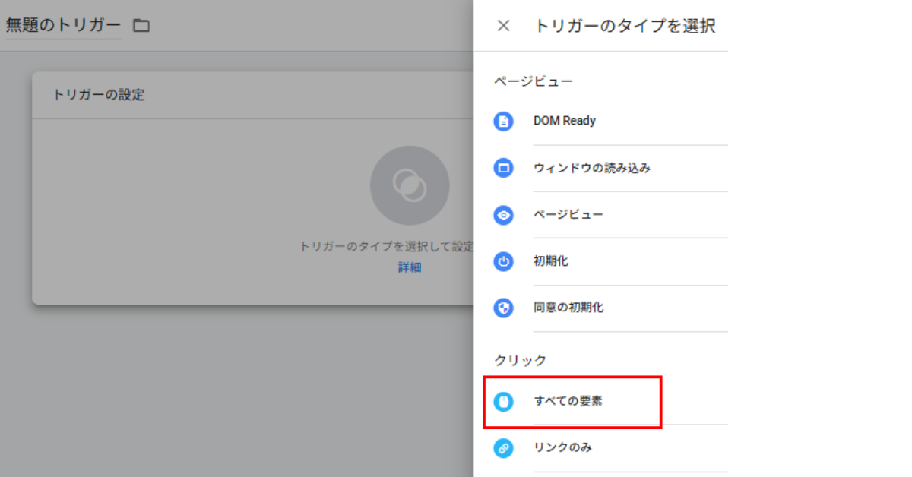Choose the 同意の初期化 trigger type
The image size is (912, 477).
coord(568,308)
